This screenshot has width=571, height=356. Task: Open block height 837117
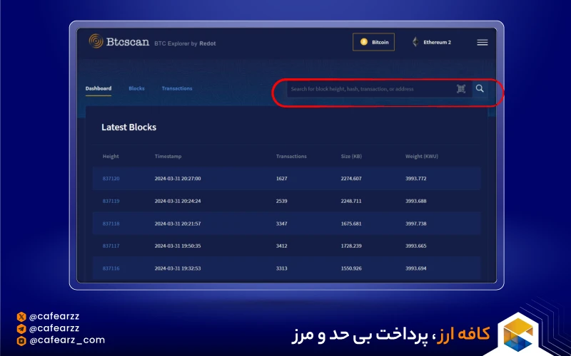tap(111, 246)
